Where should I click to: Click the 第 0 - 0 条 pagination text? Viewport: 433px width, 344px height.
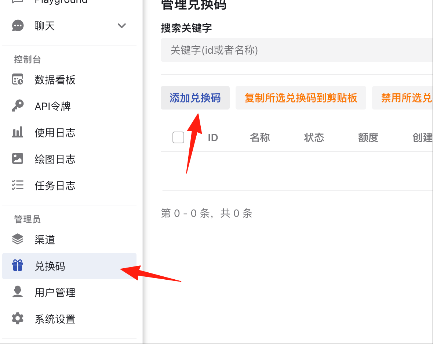(x=207, y=213)
